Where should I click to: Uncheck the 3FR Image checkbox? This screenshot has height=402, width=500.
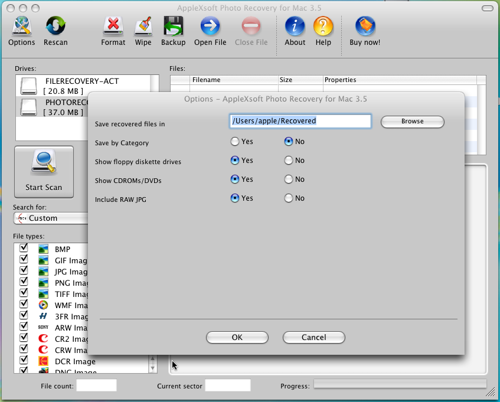[24, 315]
